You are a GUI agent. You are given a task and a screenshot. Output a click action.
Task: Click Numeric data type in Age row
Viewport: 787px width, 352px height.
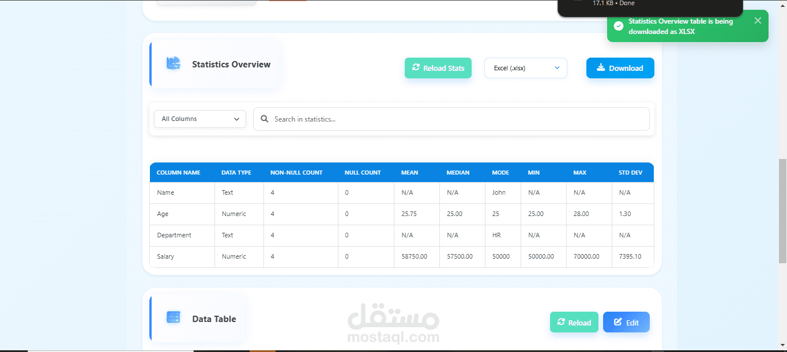[x=234, y=214]
